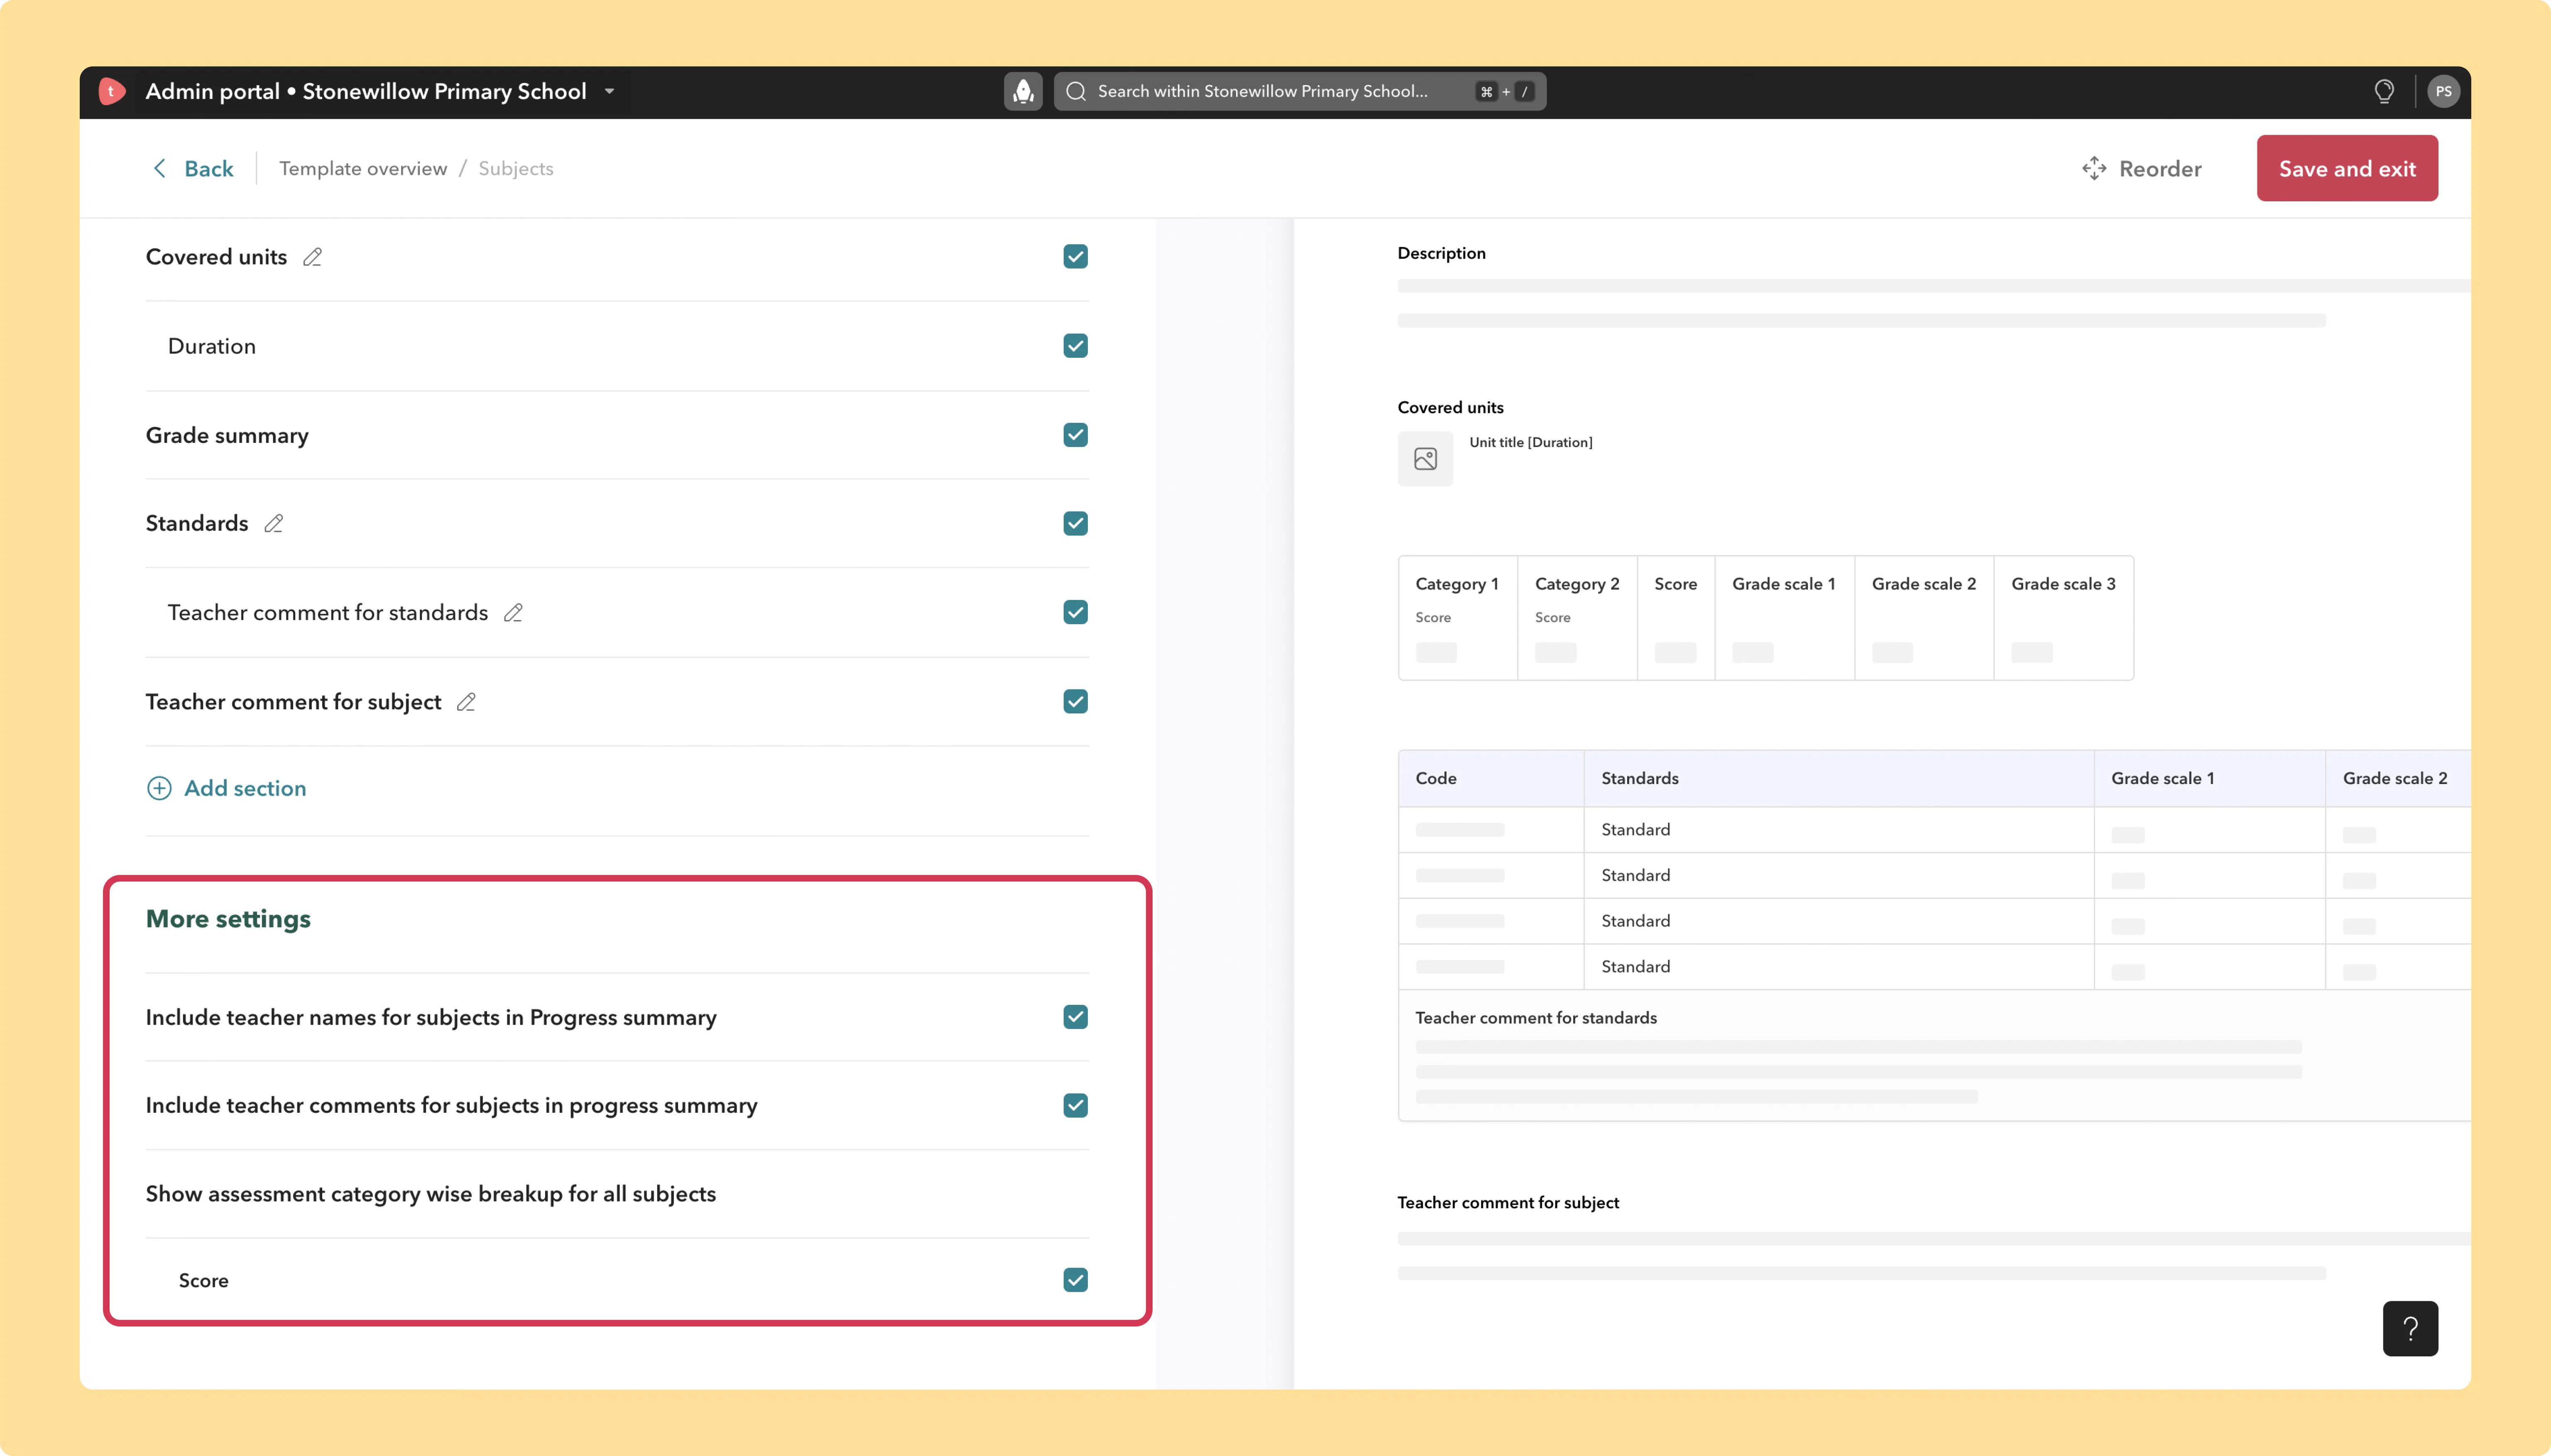Click the Reorder arrows icon
This screenshot has width=2551, height=1456.
(x=2094, y=168)
